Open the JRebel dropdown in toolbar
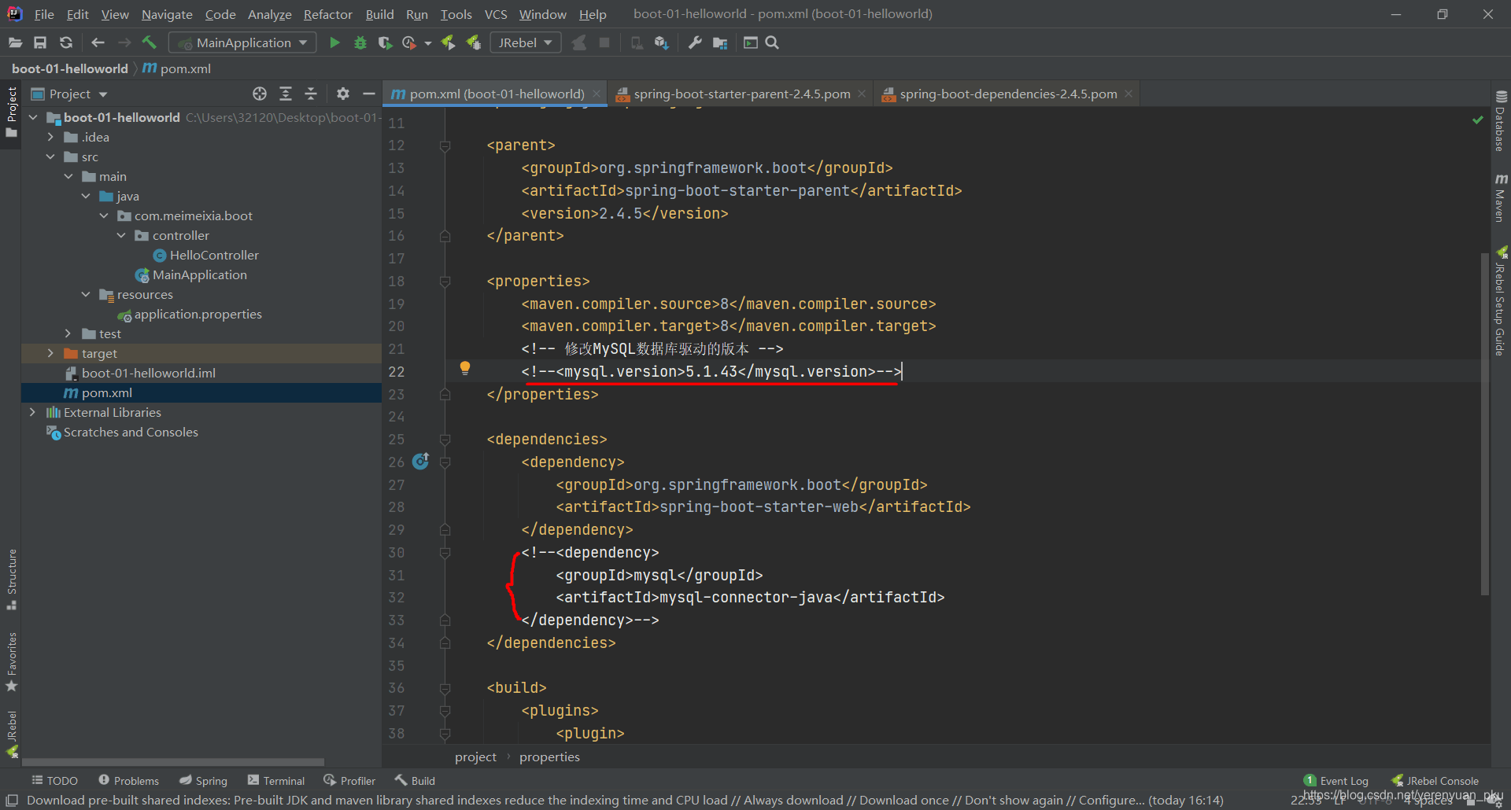 coord(526,42)
